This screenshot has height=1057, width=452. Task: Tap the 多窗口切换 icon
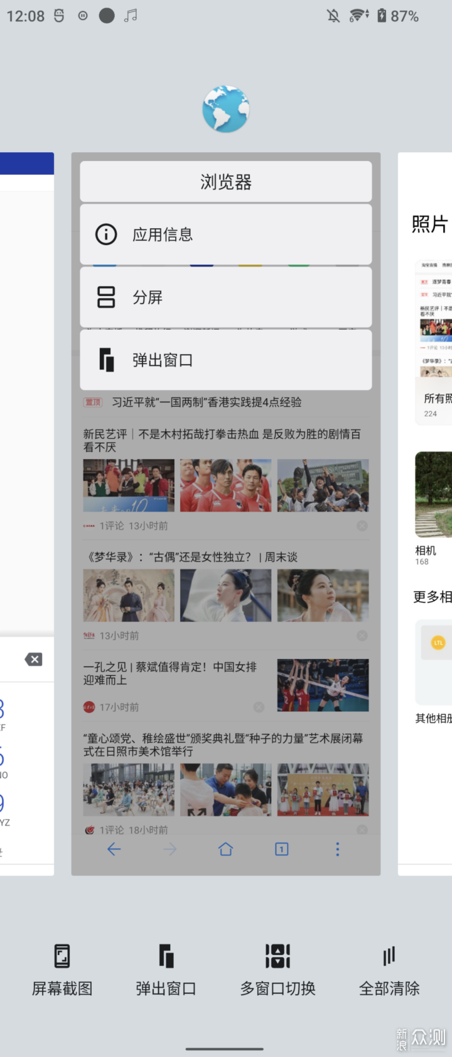coord(277,956)
